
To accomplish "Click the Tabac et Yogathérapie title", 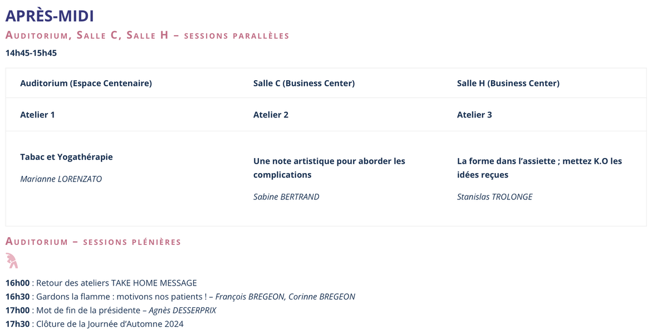I will (66, 157).
